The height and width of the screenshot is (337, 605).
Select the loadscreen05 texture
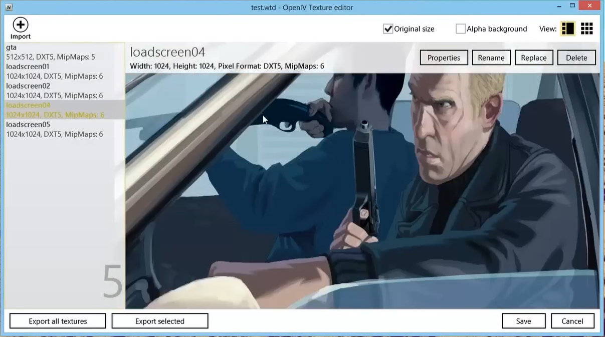tap(64, 129)
